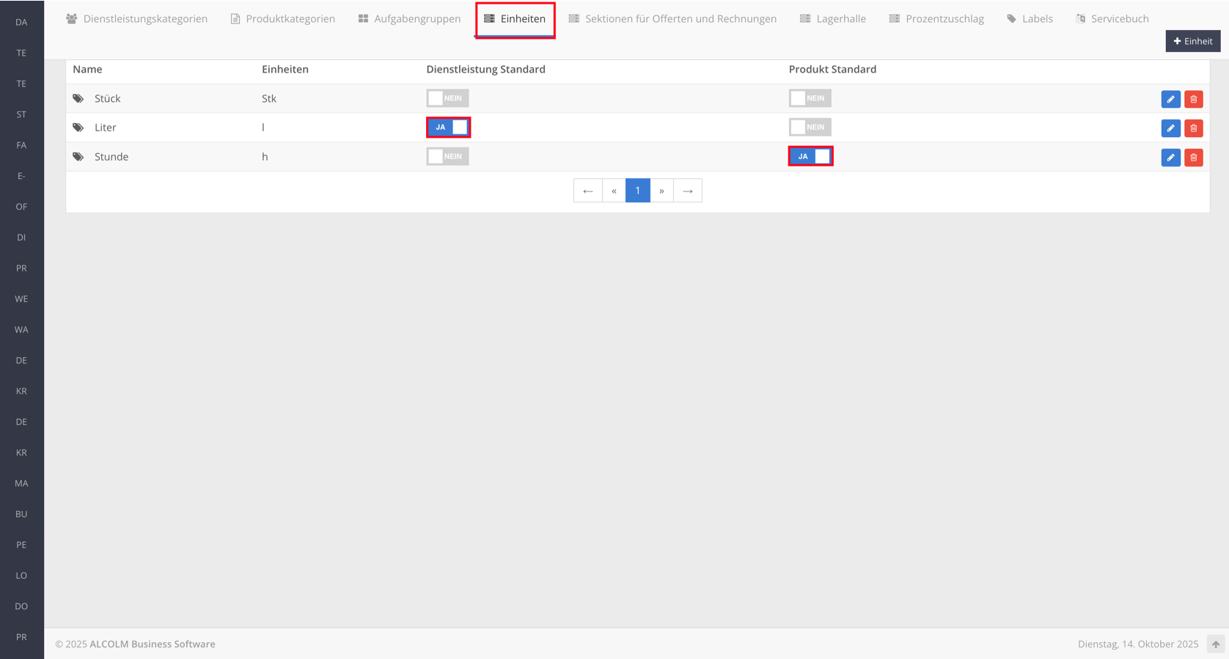Edit the Stunde unit with pencil icon
This screenshot has width=1229, height=659.
pyautogui.click(x=1170, y=158)
